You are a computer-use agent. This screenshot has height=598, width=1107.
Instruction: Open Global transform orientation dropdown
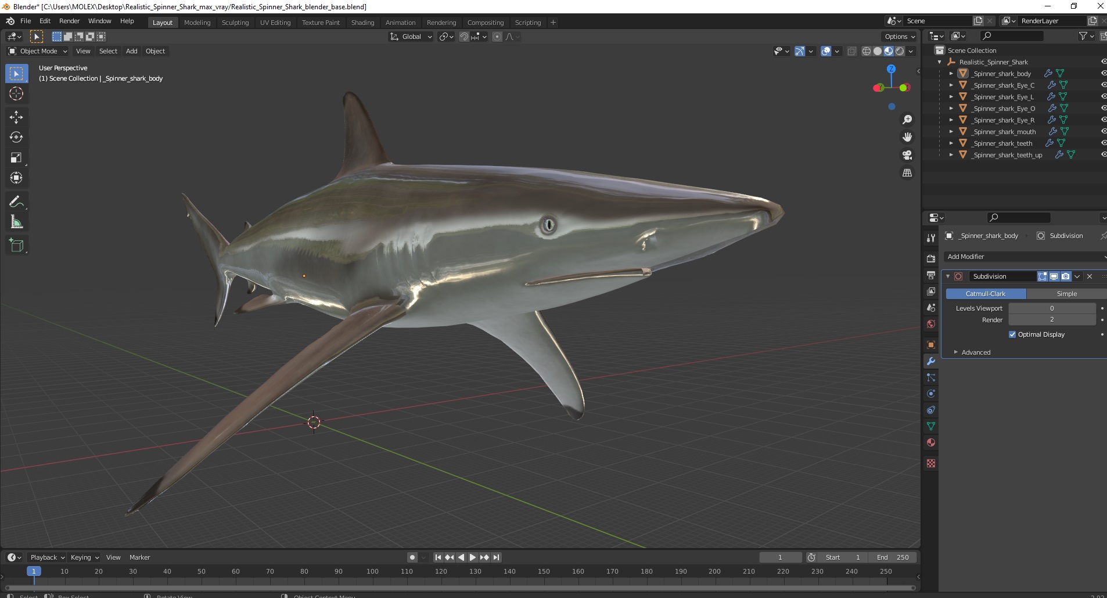[411, 37]
